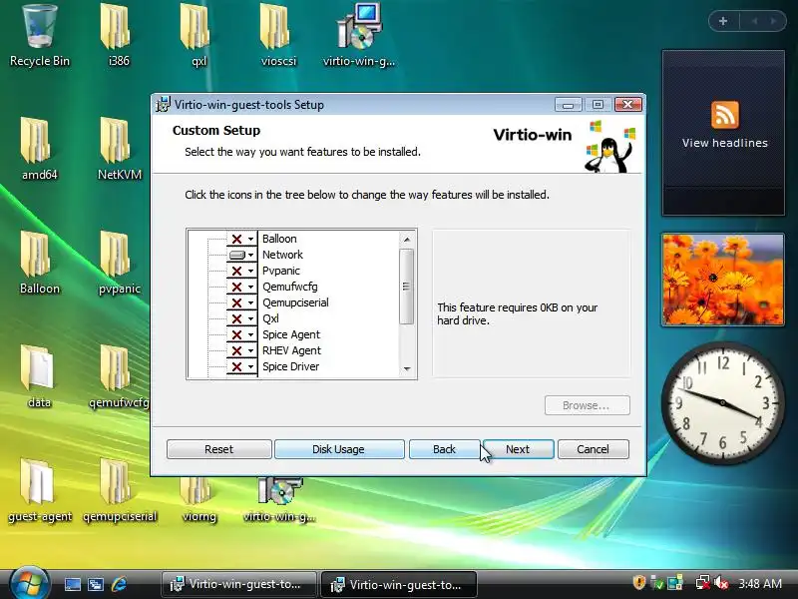Screen dimensions: 798x599
Task: Click the network connection tray icon
Action: [x=702, y=583]
